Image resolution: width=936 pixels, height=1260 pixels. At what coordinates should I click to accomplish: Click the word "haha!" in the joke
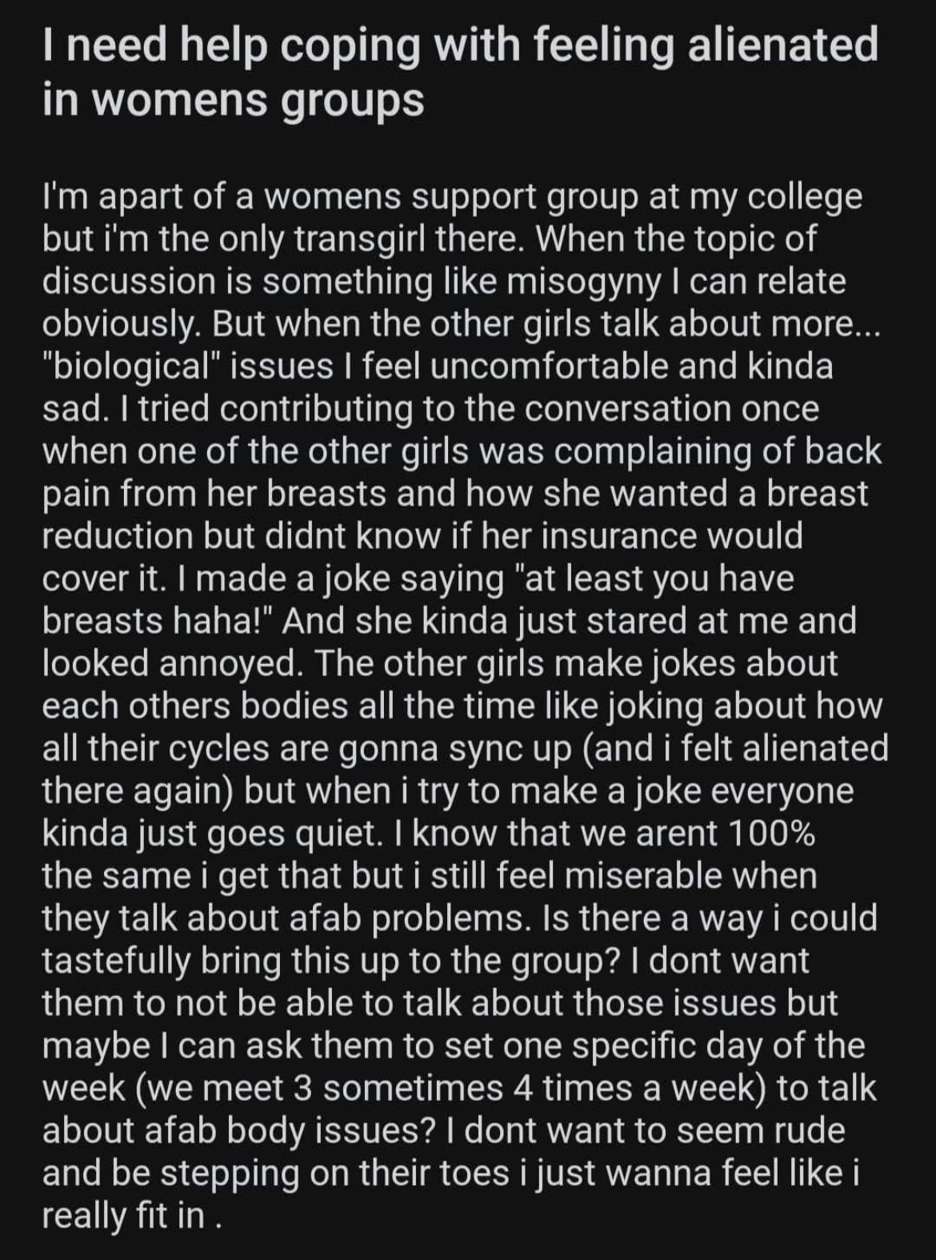coord(220,621)
